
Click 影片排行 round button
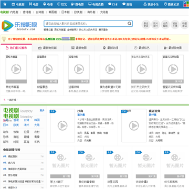point(155,25)
